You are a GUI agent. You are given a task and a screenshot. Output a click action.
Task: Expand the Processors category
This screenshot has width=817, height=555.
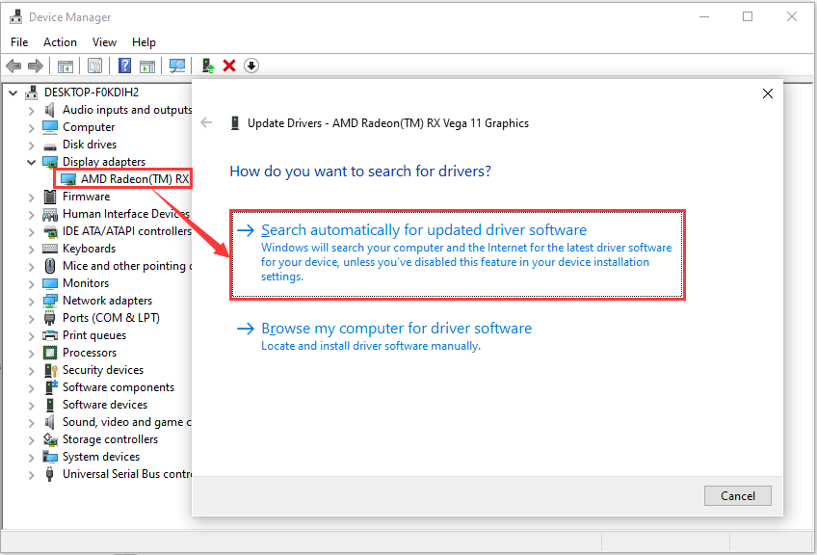pyautogui.click(x=31, y=354)
